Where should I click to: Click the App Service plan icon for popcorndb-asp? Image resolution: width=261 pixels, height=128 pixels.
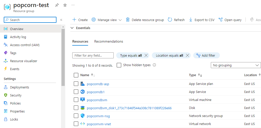click(x=83, y=84)
